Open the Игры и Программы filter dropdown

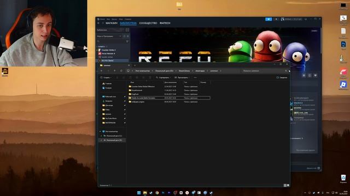[x=109, y=36]
